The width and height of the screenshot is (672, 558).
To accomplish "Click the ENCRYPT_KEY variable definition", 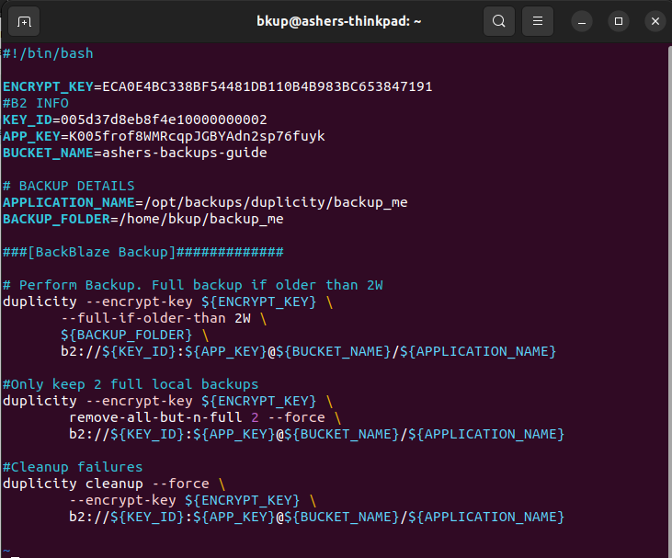I will [48, 86].
